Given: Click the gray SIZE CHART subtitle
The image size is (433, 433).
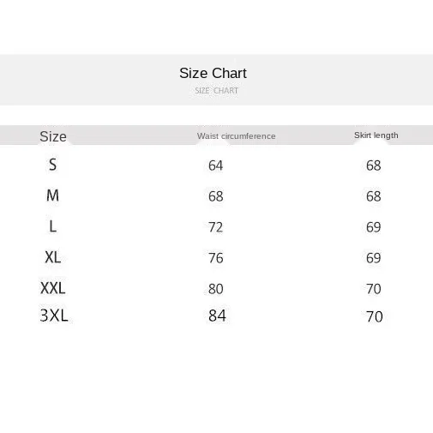Looking at the screenshot, I should pos(216,91).
